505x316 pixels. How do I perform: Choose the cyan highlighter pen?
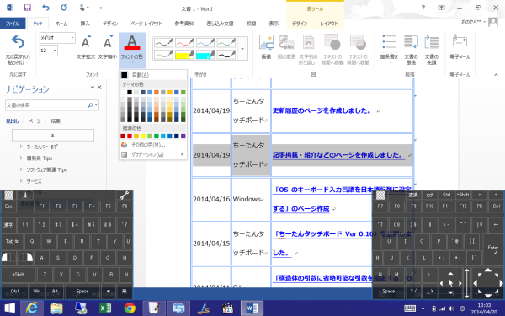click(x=205, y=55)
